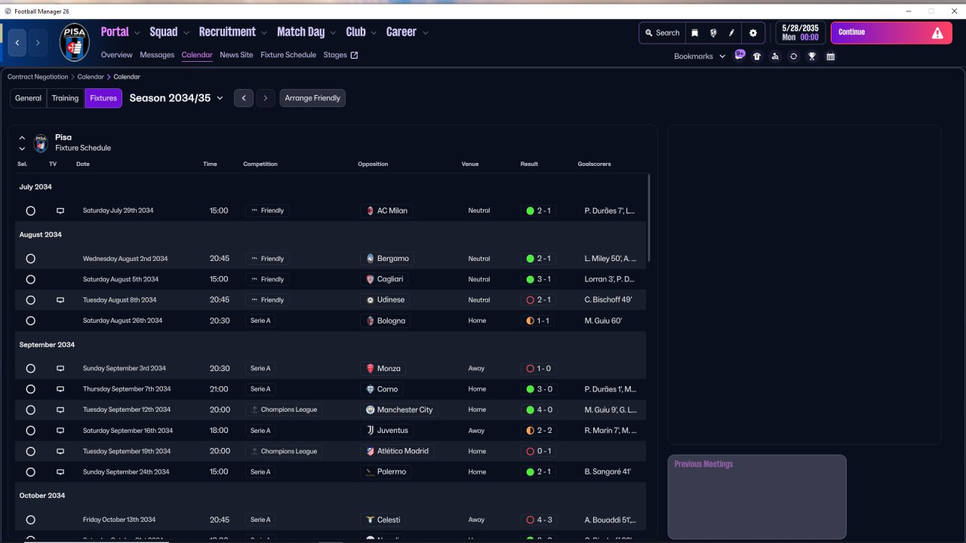Screen dimensions: 966x543
Task: Switch to the General calendar view
Action: coord(29,98)
